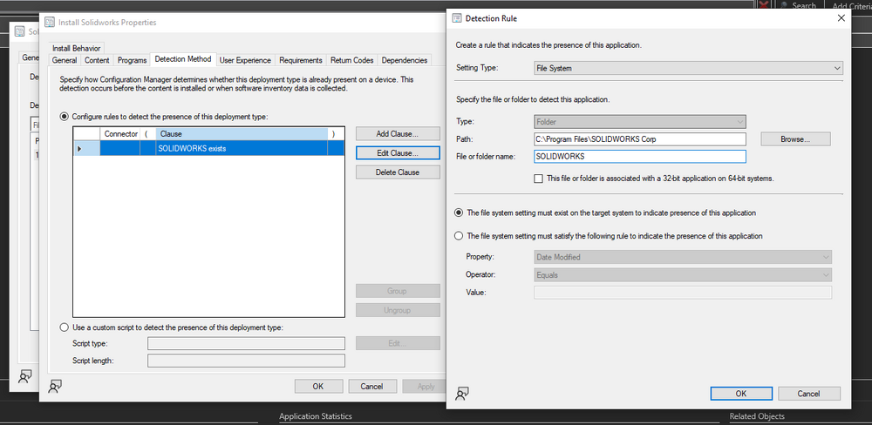Open the Property dropdown showing Date Modified
Viewport: 872px width, 425px height.
(683, 257)
